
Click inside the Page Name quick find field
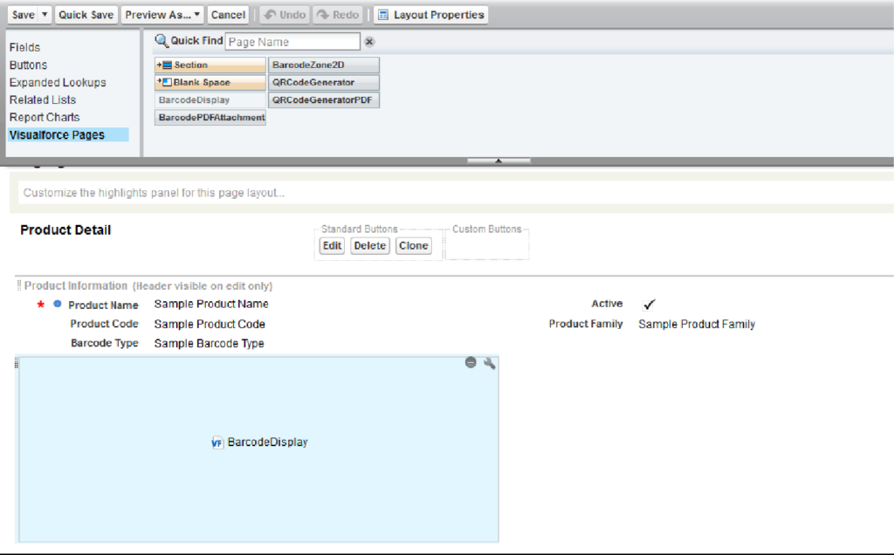[292, 41]
